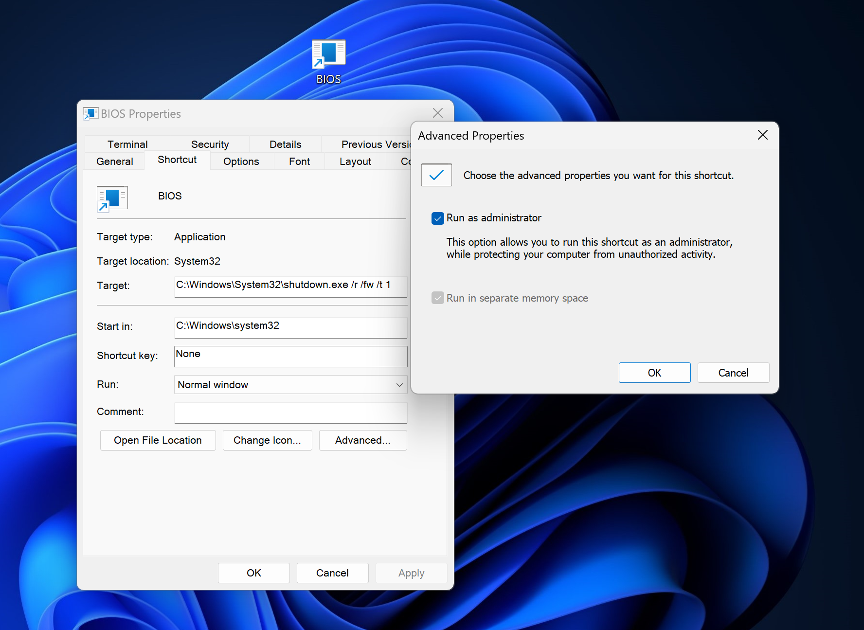864x630 pixels.
Task: Click the BIOS name text in Shortcut tab
Action: point(170,196)
